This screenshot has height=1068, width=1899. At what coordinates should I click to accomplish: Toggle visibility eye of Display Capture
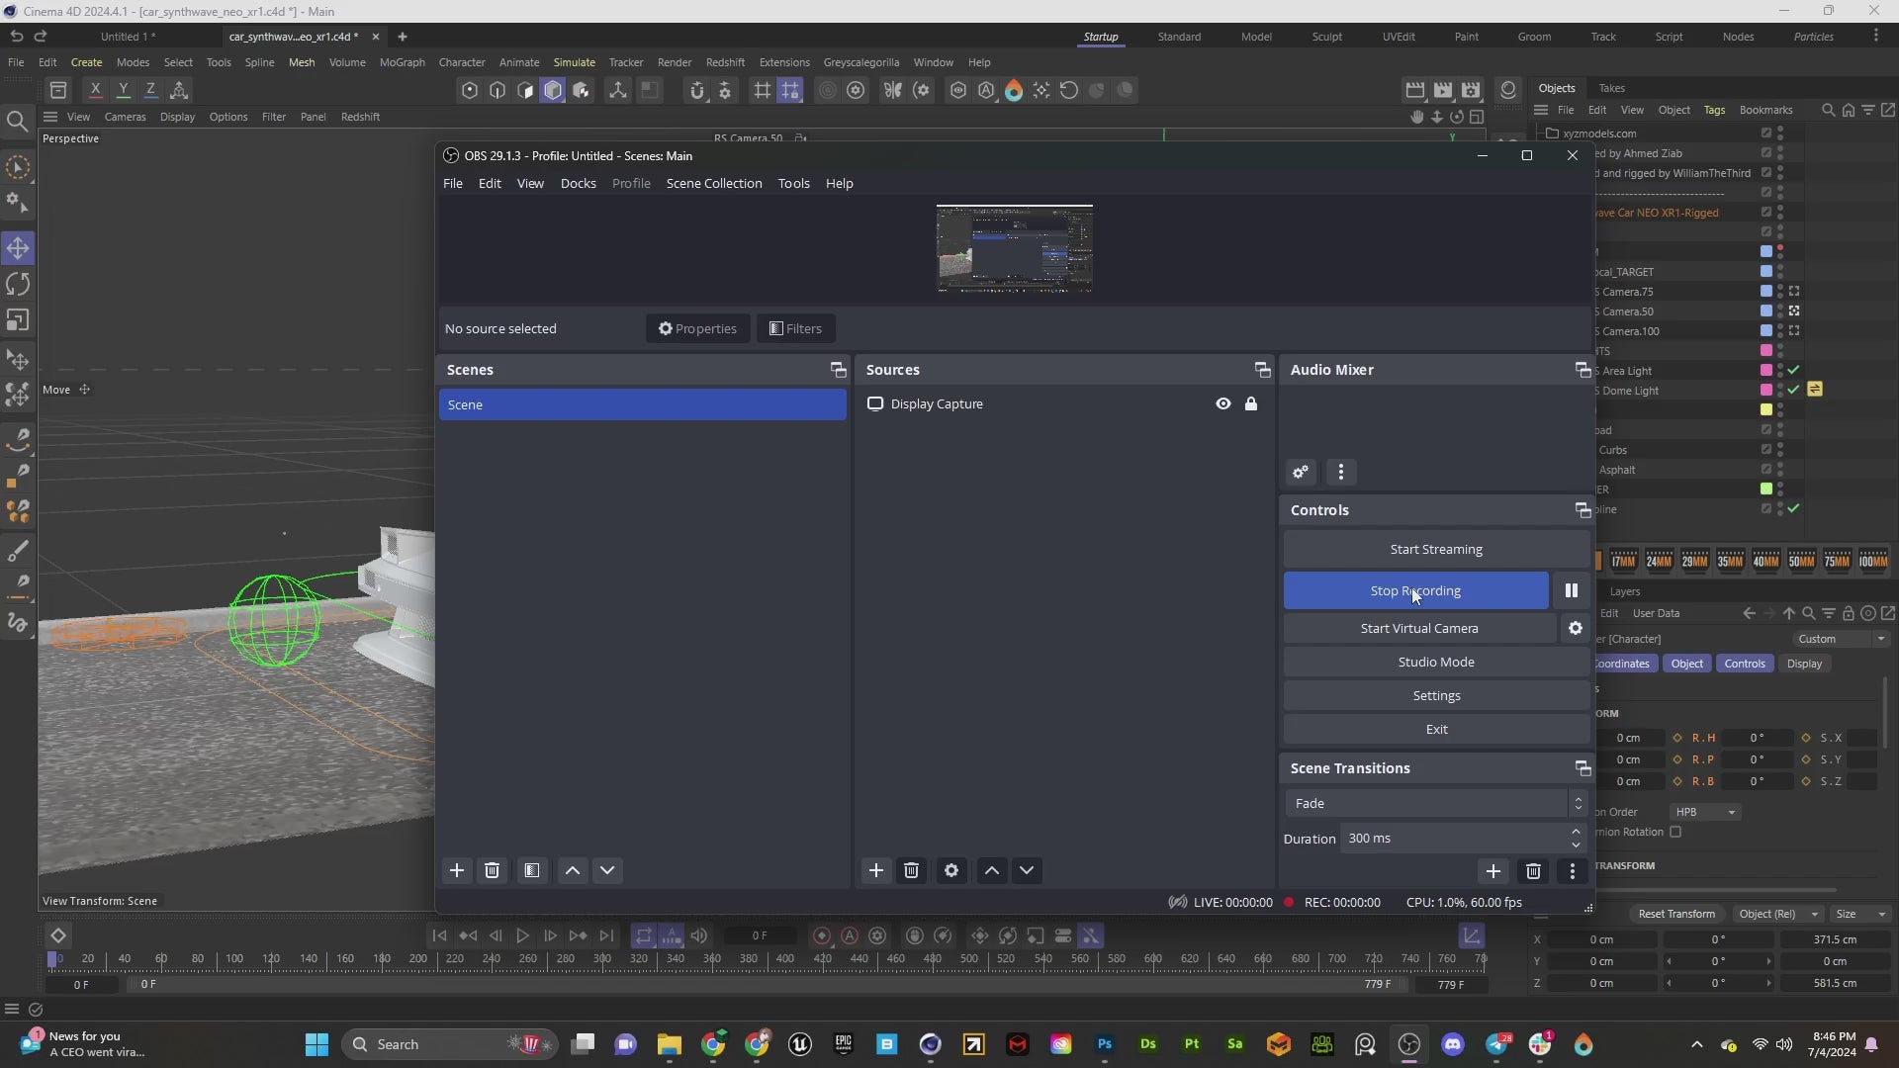coord(1223,403)
